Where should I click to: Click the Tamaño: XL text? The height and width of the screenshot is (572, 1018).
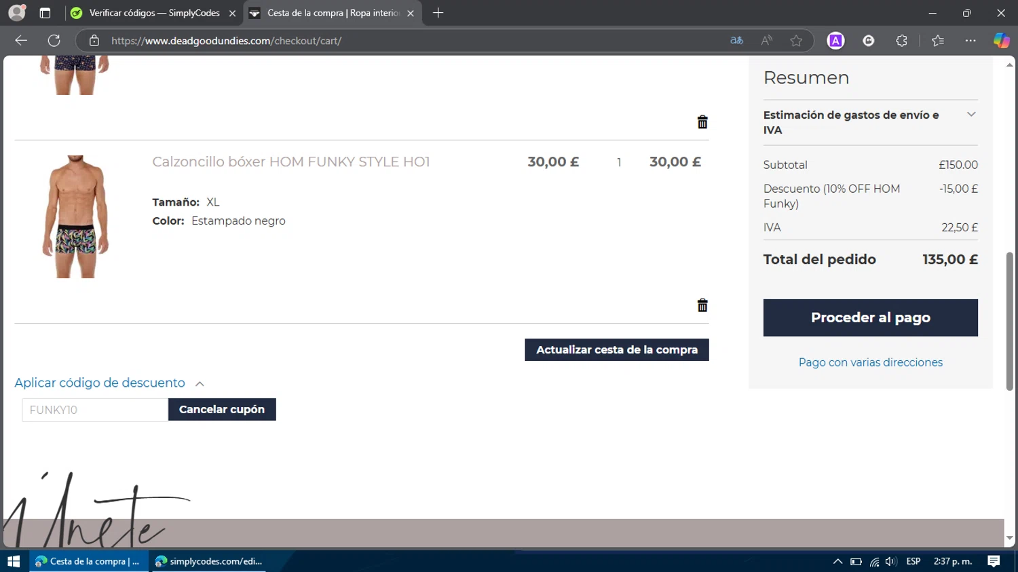coord(186,202)
